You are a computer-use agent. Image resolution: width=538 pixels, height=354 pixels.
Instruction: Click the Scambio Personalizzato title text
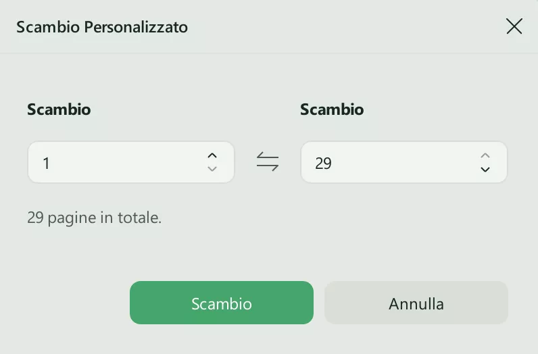pos(102,27)
